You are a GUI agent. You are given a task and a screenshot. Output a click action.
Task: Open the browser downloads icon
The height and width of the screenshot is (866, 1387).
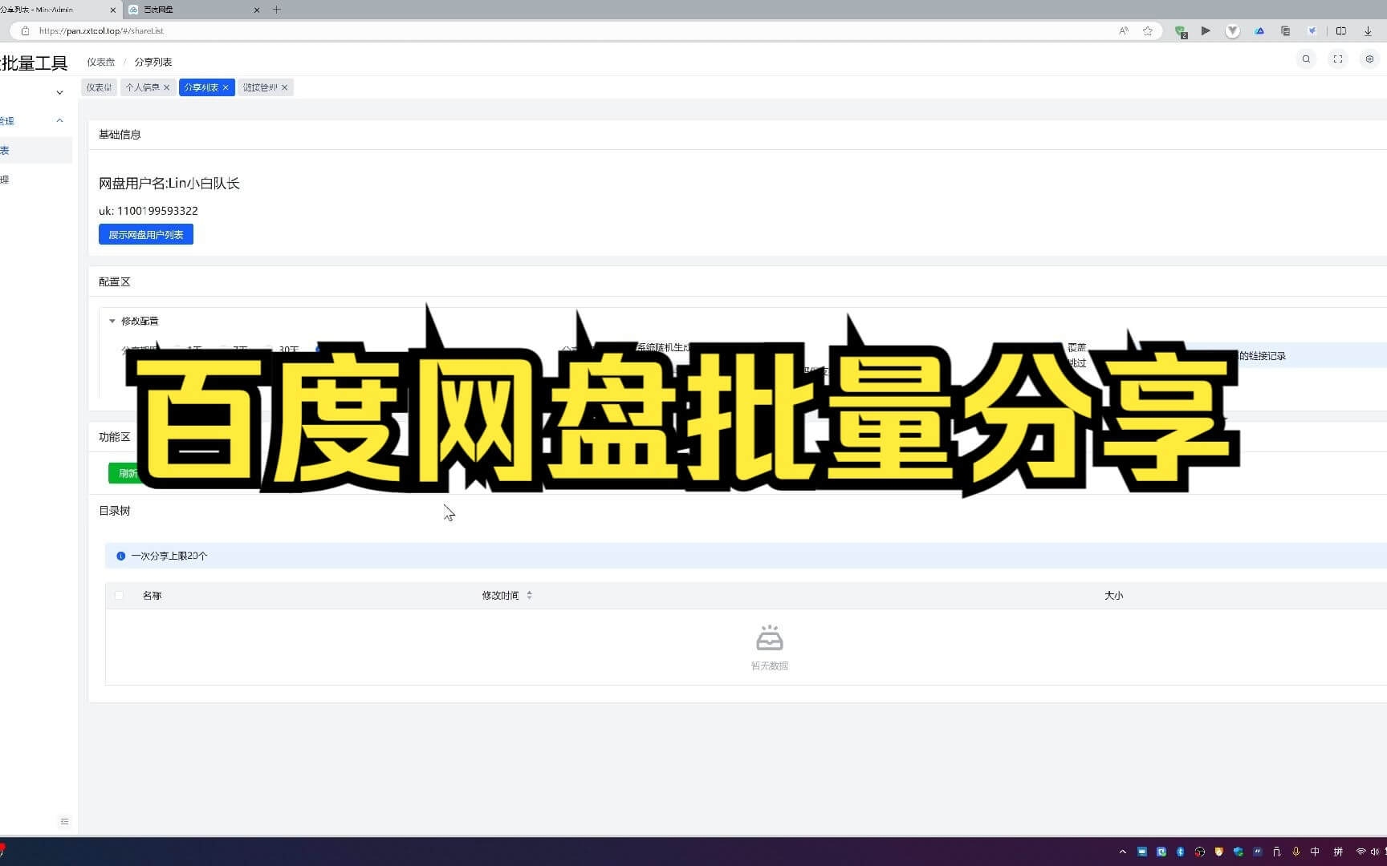click(1368, 31)
